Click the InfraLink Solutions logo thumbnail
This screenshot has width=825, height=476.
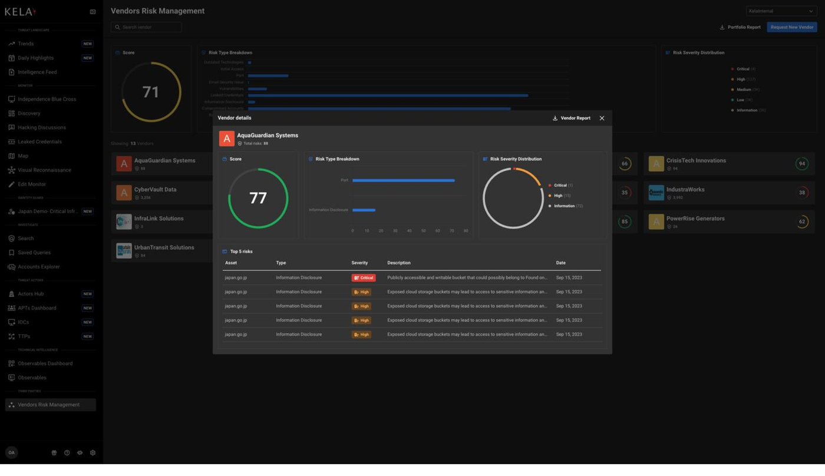(124, 222)
